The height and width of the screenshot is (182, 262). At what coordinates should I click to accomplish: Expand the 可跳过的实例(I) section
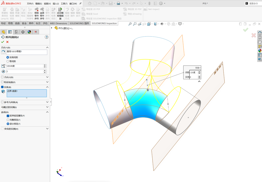coord(47,107)
